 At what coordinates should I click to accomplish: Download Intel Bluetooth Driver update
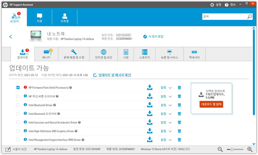coord(150,105)
